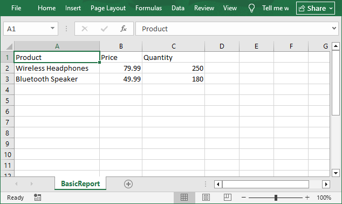Select column B header
342x204 pixels.
(x=121, y=46)
